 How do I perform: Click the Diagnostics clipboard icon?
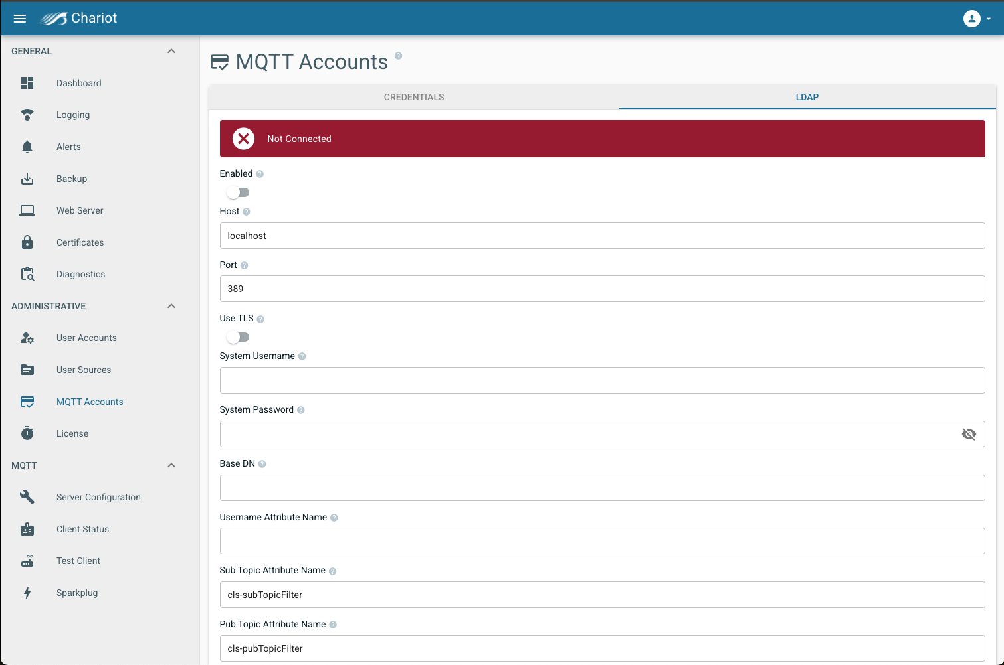[x=27, y=274]
